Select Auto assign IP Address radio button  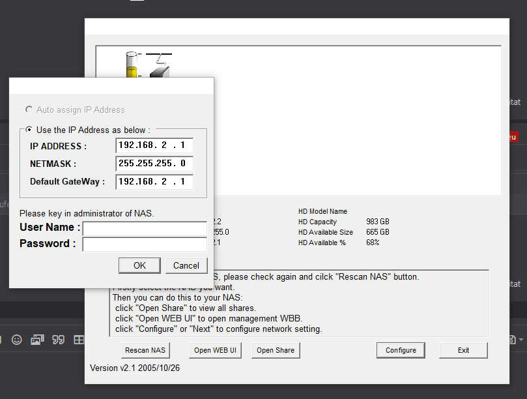coord(29,110)
